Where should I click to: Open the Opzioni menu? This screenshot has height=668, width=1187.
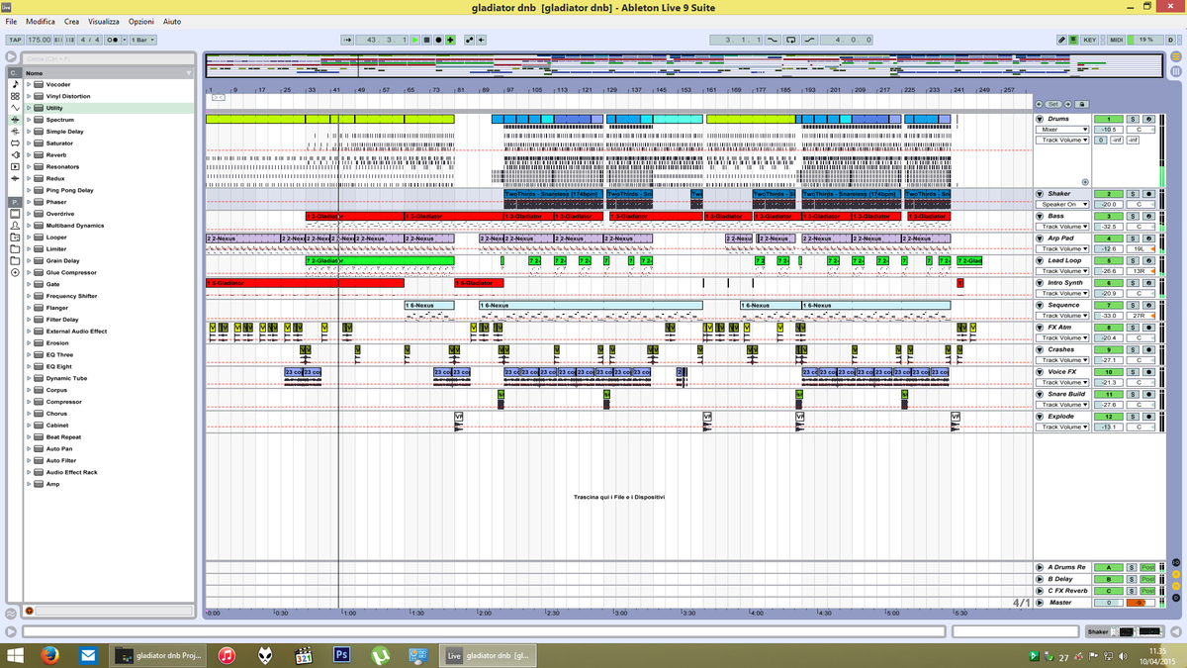(141, 21)
